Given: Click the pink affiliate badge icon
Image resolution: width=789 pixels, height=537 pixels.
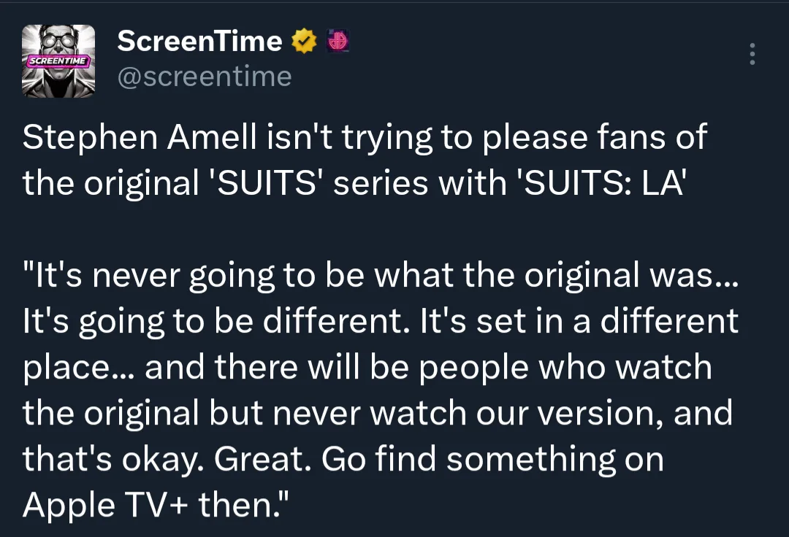Looking at the screenshot, I should click(338, 42).
